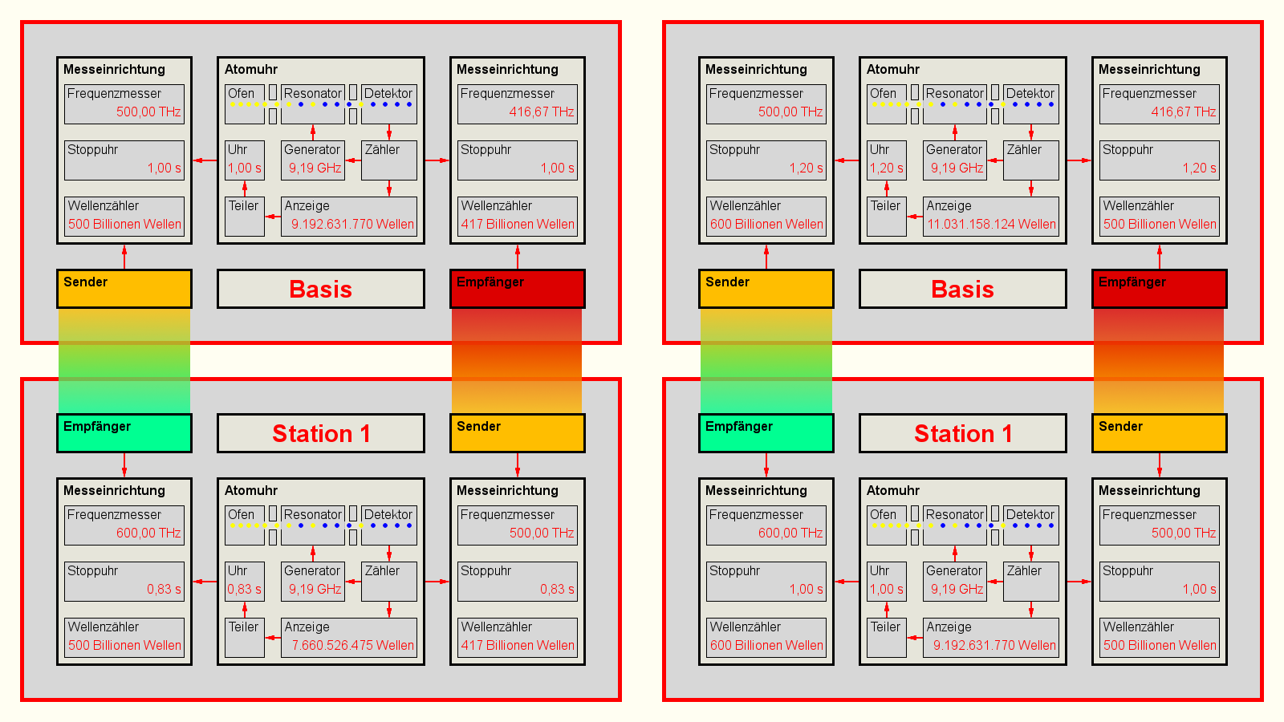This screenshot has width=1284, height=722.
Task: Select the Uhr box showing 0,83 s
Action: (245, 582)
